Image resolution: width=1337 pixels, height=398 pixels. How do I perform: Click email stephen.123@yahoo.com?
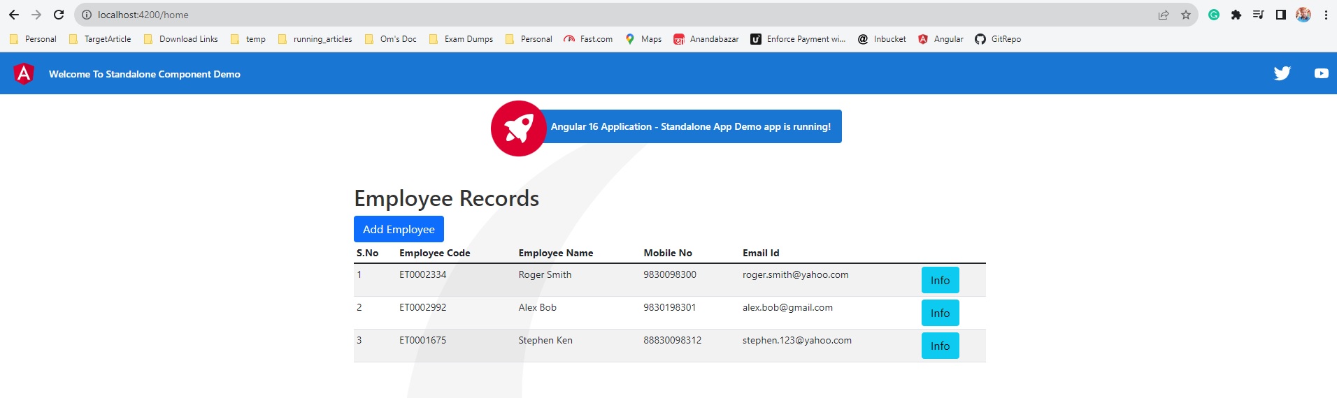point(797,340)
